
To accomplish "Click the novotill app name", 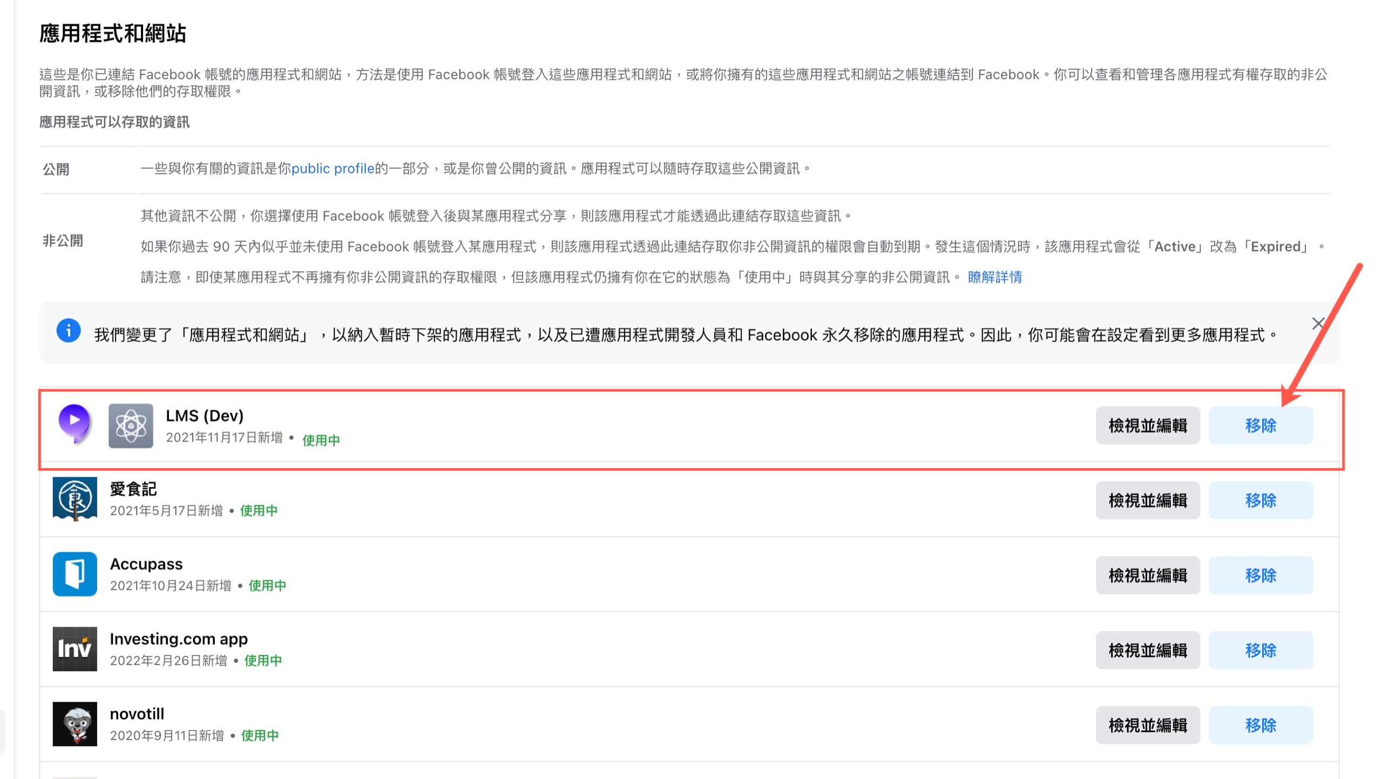I will click(137, 714).
